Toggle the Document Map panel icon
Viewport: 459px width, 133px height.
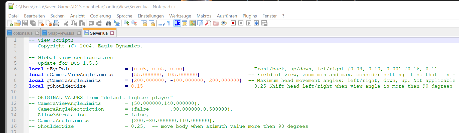click(x=193, y=23)
